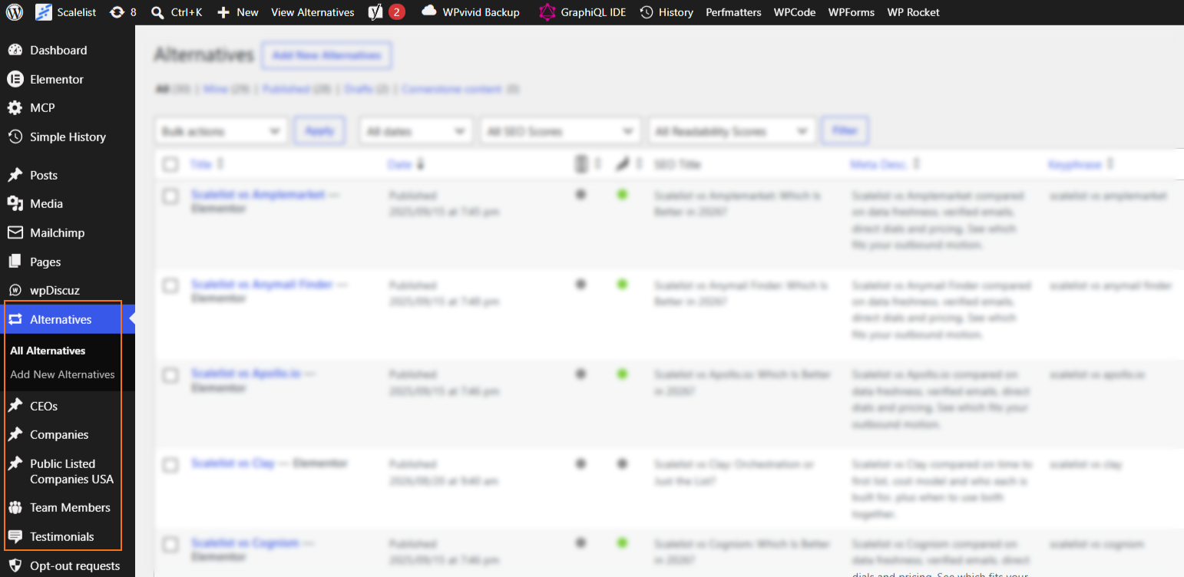The image size is (1184, 577).
Task: Open the Scalelist vs Apollo.io title link
Action: (x=246, y=374)
